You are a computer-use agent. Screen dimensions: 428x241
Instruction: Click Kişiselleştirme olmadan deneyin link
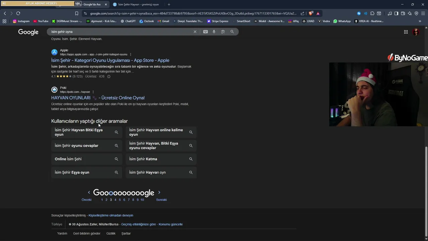111,216
